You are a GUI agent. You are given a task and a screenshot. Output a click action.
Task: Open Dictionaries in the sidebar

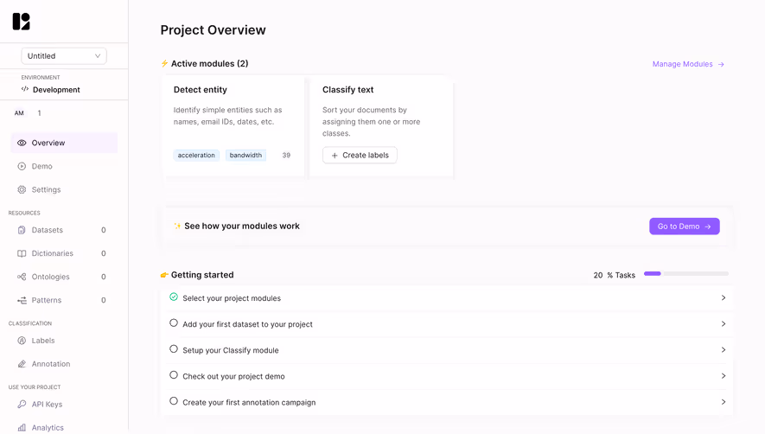(x=64, y=253)
